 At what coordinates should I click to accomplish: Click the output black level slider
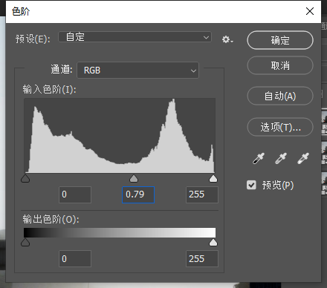25,243
